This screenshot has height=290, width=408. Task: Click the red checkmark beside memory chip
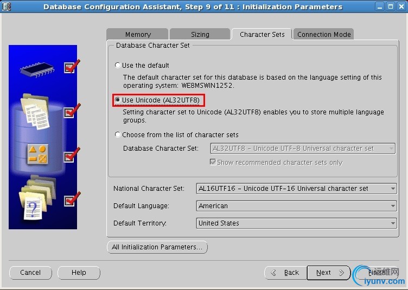point(72,66)
